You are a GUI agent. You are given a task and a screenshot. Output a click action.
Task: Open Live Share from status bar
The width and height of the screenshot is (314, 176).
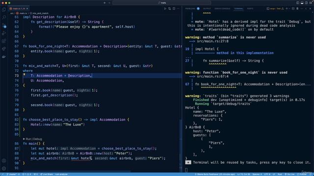[x=47, y=174]
